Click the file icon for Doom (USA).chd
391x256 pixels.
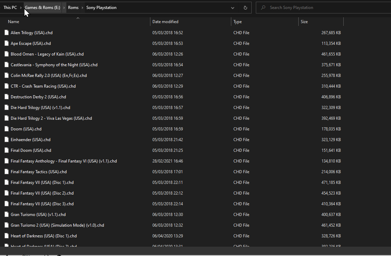7,129
